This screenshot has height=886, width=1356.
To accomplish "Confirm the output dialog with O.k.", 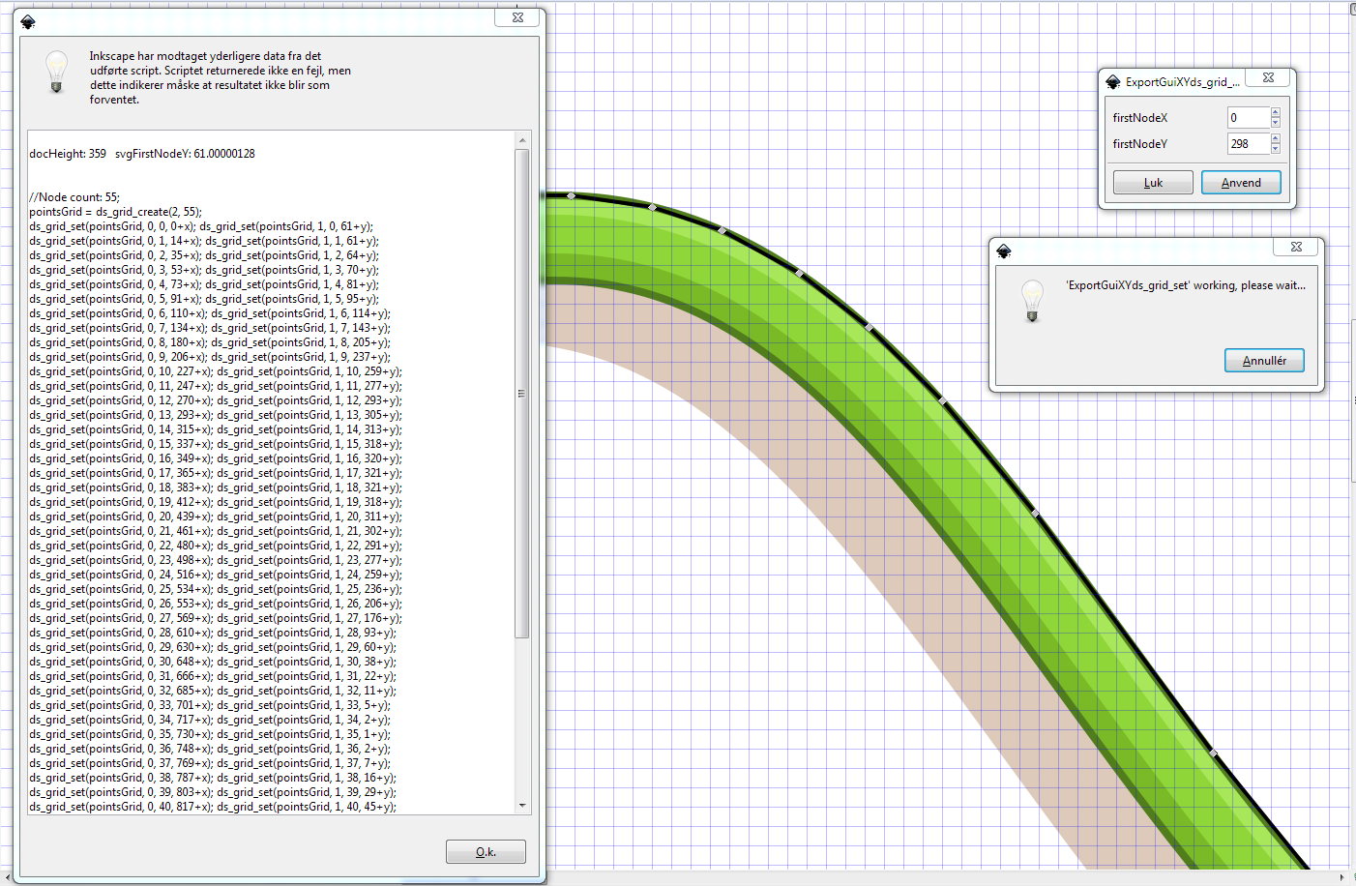I will (x=486, y=852).
